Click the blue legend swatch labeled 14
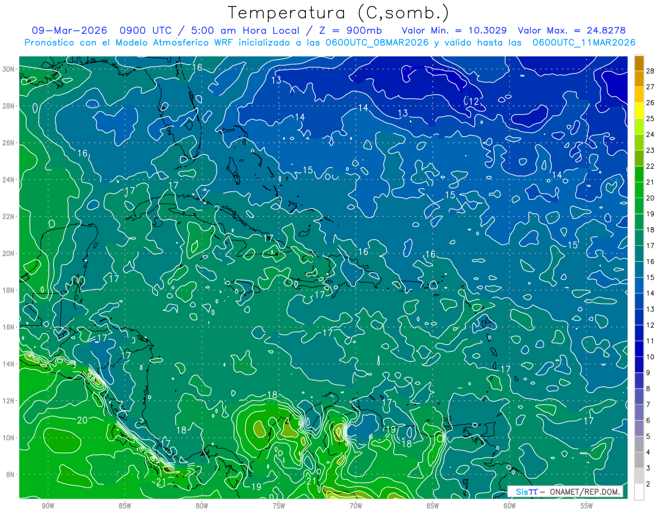Viewport: 665px width, 513px height. 639,286
